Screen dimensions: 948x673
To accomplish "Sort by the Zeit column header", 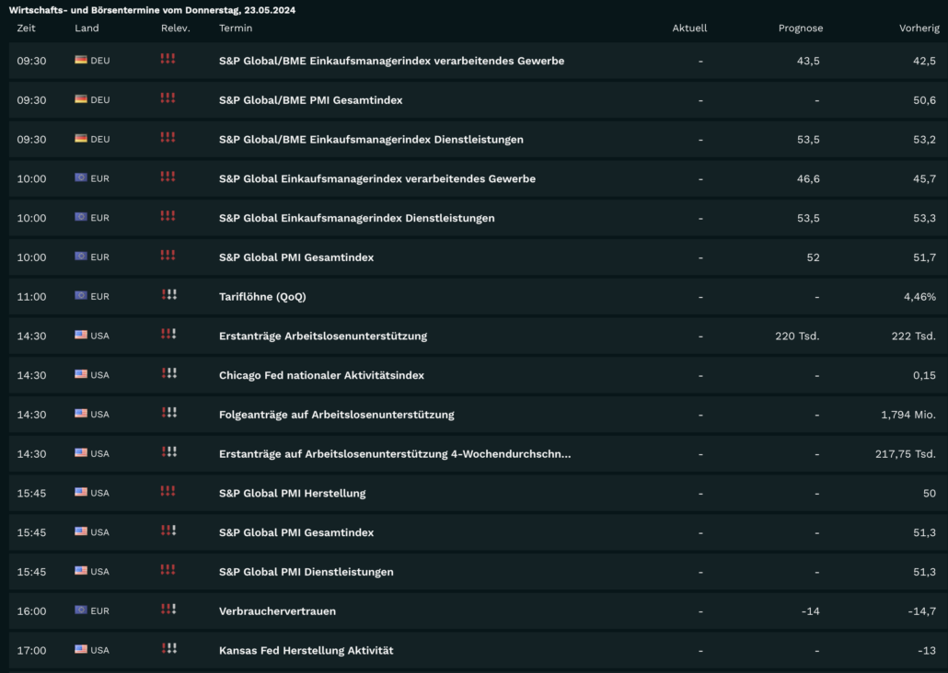I will point(26,28).
